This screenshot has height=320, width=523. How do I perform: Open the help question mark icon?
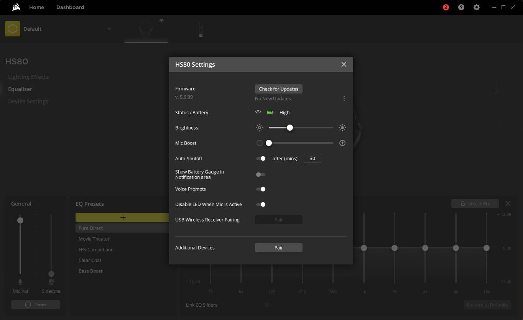tap(461, 7)
